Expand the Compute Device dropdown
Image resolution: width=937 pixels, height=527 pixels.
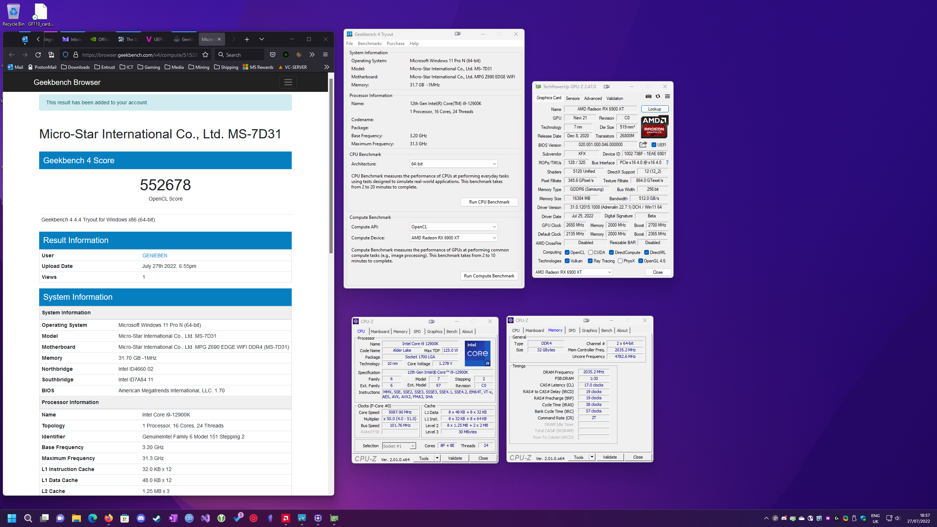tap(453, 238)
